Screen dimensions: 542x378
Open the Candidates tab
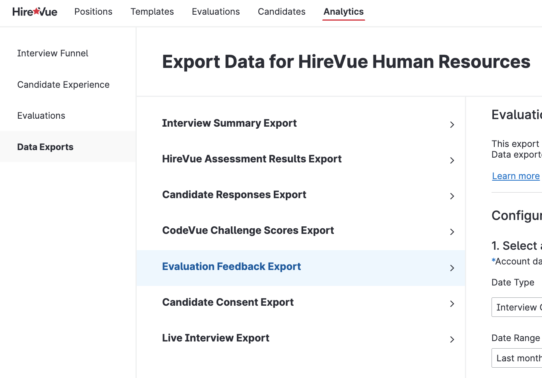tap(282, 12)
